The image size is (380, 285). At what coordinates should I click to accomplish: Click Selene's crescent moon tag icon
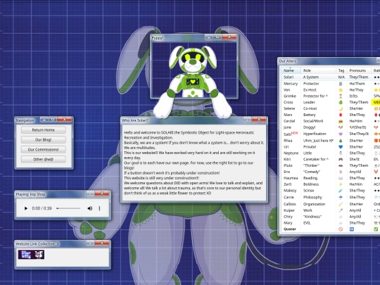341,109
